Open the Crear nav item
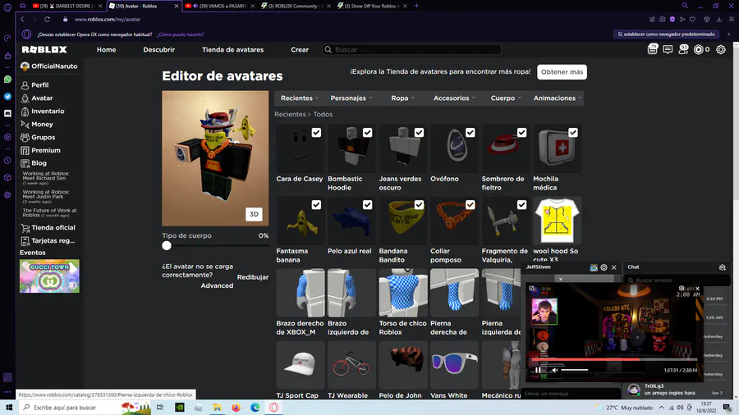This screenshot has height=415, width=739. click(x=300, y=49)
